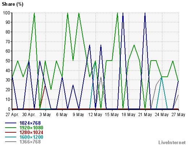The image size is (188, 146).
Task: Click the 12 May date label
Action: pyautogui.click(x=95, y=115)
